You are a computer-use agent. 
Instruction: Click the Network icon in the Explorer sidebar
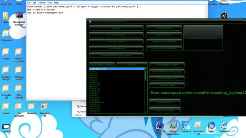click(x=78, y=106)
